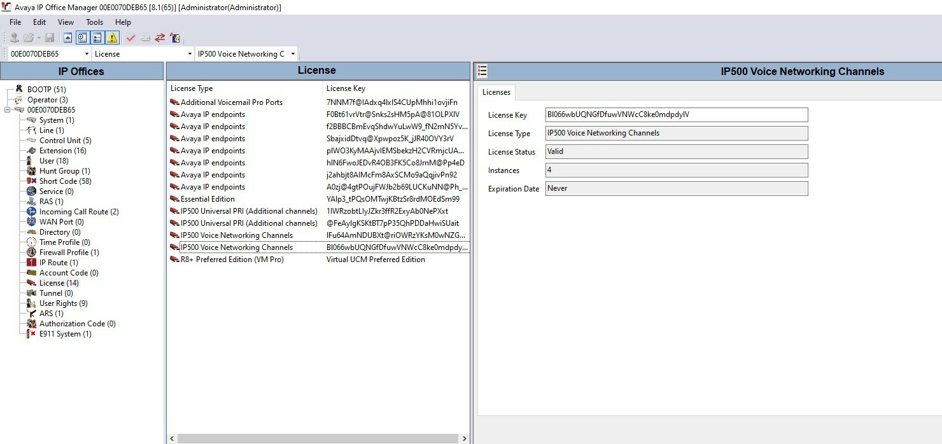Open the Help menu
Screen dimensions: 942x444
tap(123, 22)
